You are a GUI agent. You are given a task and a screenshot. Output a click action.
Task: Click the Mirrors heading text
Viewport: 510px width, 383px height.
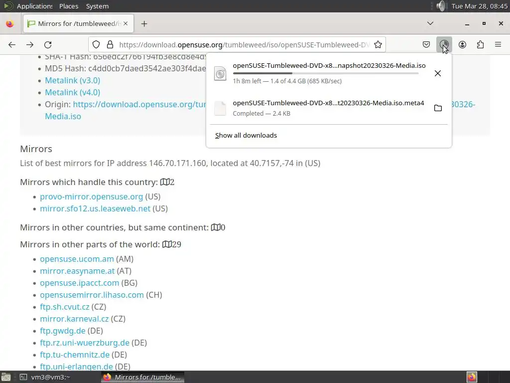coord(36,149)
